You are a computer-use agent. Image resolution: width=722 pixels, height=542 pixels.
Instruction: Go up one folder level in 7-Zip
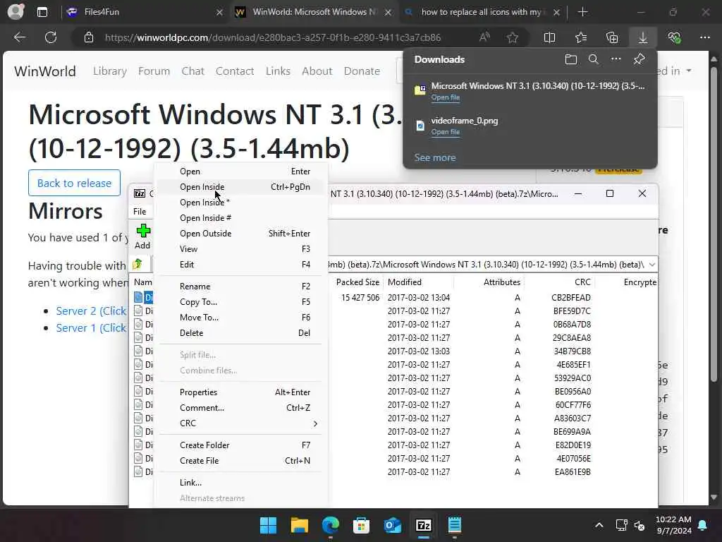point(137,264)
